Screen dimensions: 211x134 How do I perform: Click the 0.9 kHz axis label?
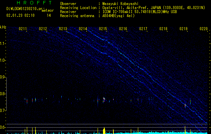click(3, 77)
